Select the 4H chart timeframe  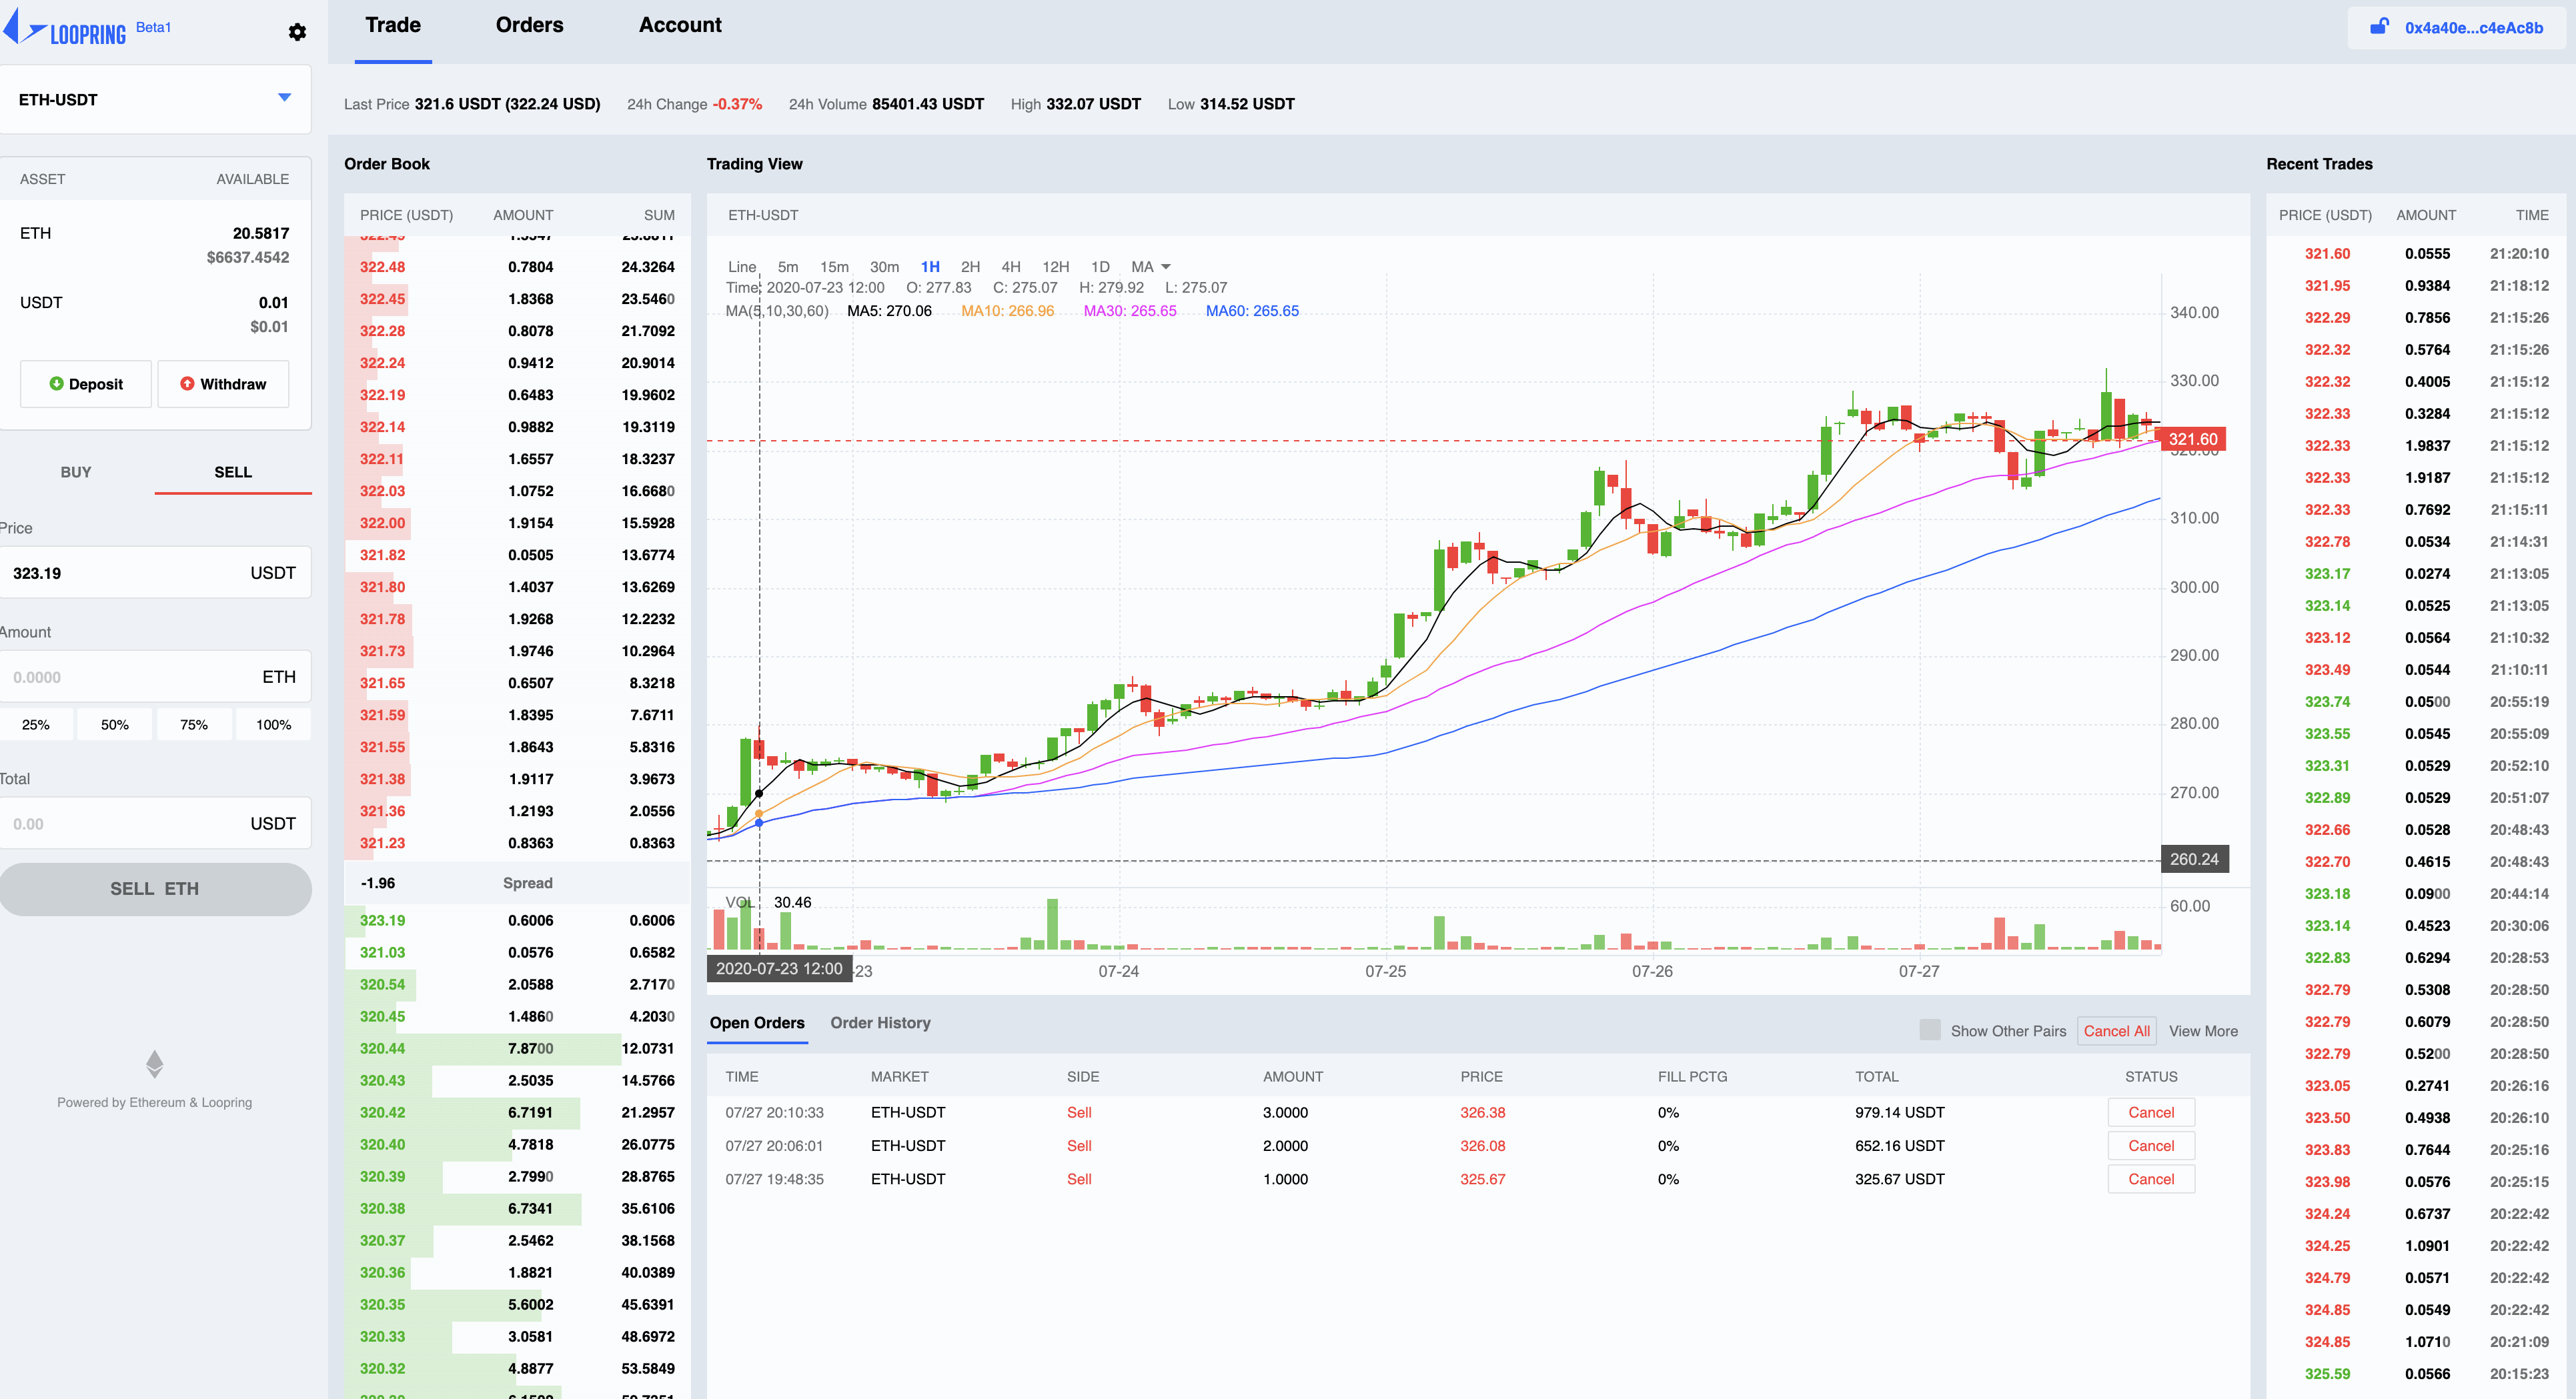[1011, 266]
